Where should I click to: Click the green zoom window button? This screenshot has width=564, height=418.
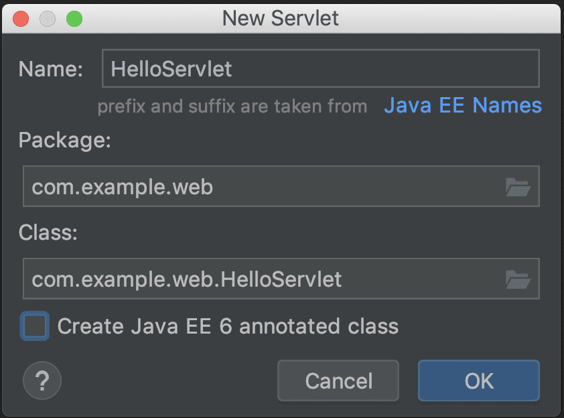pos(74,19)
